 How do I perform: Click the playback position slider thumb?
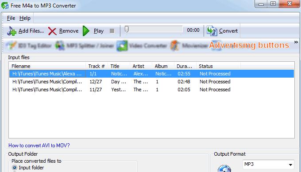127,29
